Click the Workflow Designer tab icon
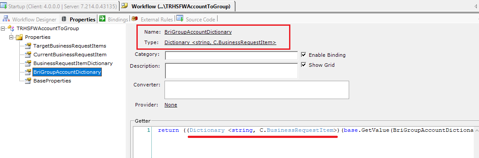This screenshot has height=158, width=479. click(x=6, y=19)
